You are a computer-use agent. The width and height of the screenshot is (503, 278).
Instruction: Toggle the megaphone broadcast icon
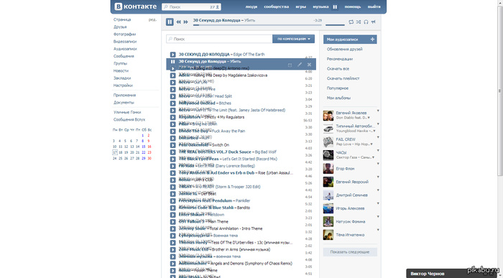pos(374,22)
